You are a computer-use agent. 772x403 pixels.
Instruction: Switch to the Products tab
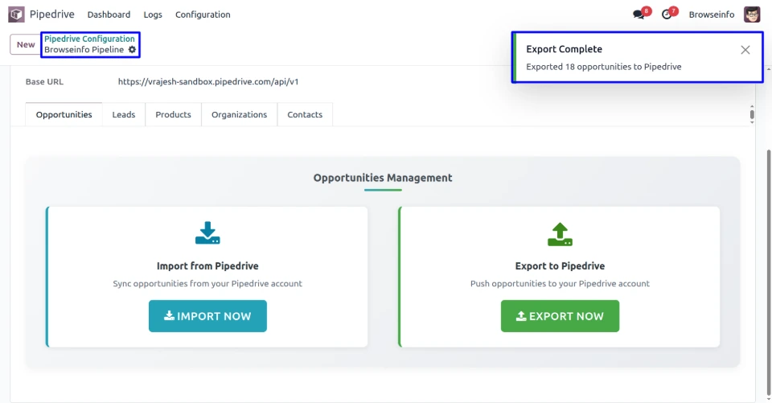pos(173,115)
